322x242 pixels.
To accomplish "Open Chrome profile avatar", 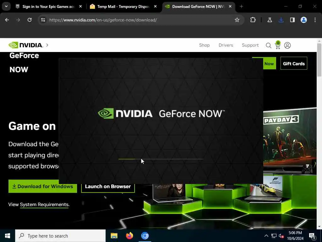I will tap(303, 20).
